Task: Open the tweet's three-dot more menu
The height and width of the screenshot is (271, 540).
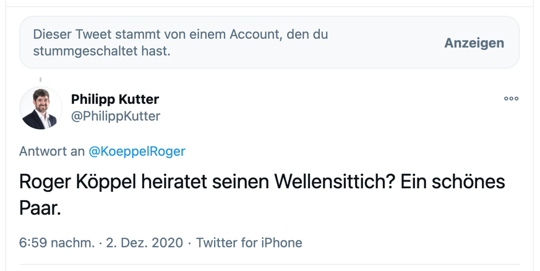Action: coord(511,99)
